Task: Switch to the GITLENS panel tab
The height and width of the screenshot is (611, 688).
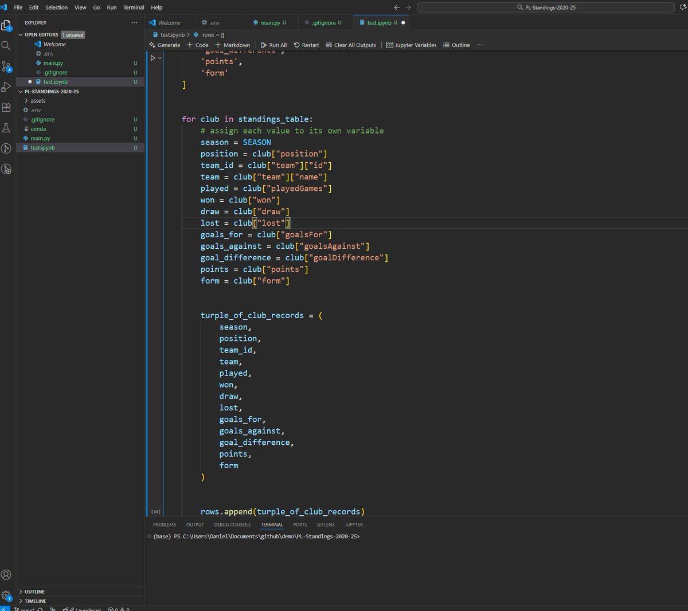Action: [326, 524]
